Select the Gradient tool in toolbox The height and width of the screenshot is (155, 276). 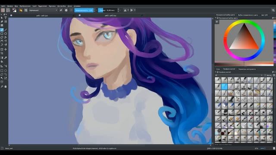(x=2, y=58)
